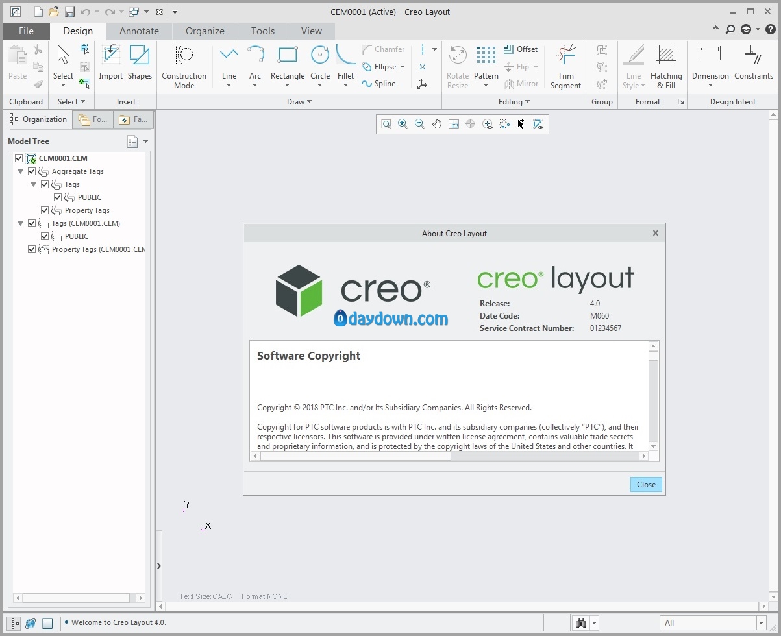Open the Help question mark icon
This screenshot has width=781, height=636.
[771, 29]
